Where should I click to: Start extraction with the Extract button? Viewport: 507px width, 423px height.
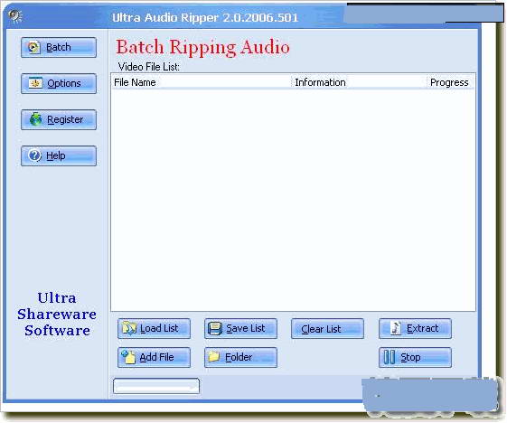415,329
